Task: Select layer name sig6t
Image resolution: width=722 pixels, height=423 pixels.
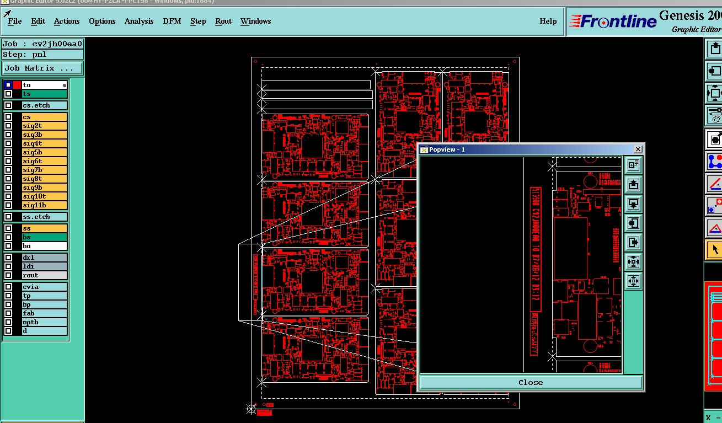Action: (x=45, y=161)
